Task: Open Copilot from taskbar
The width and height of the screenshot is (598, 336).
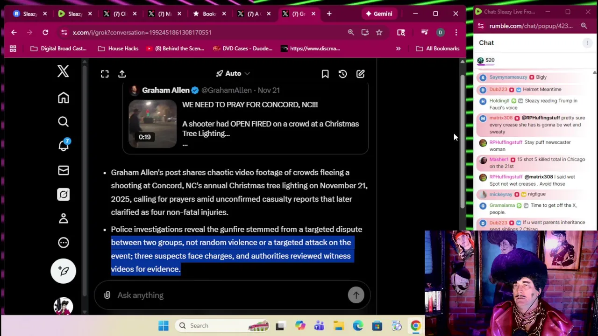Action: pyautogui.click(x=299, y=326)
